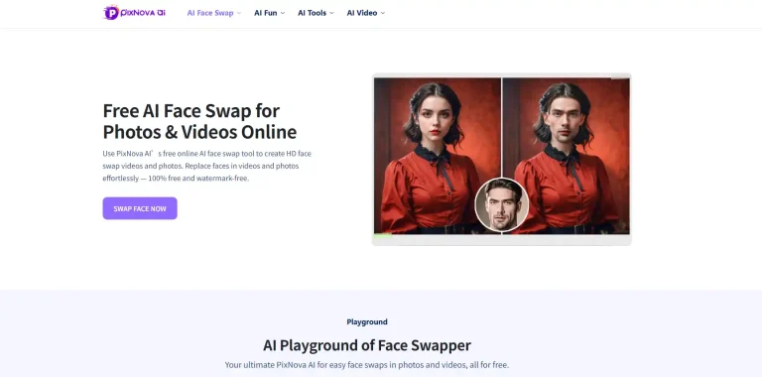Image resolution: width=762 pixels, height=377 pixels.
Task: Open the AI Tools menu
Action: (316, 13)
